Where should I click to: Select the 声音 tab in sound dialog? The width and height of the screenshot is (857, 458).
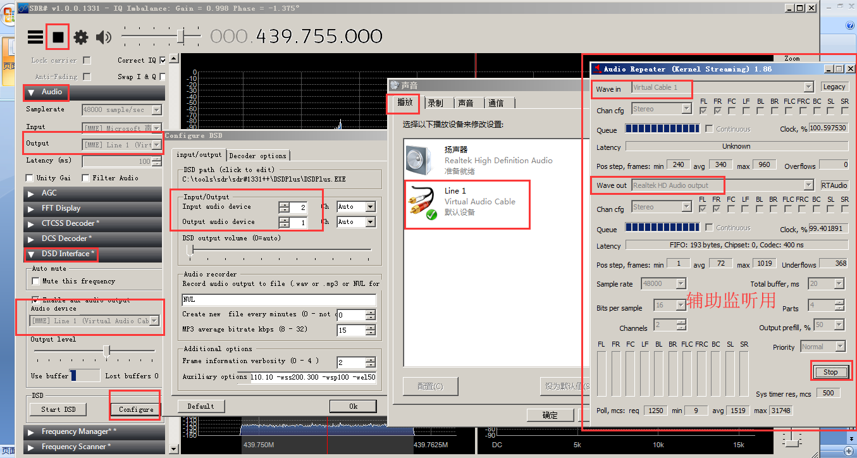465,103
